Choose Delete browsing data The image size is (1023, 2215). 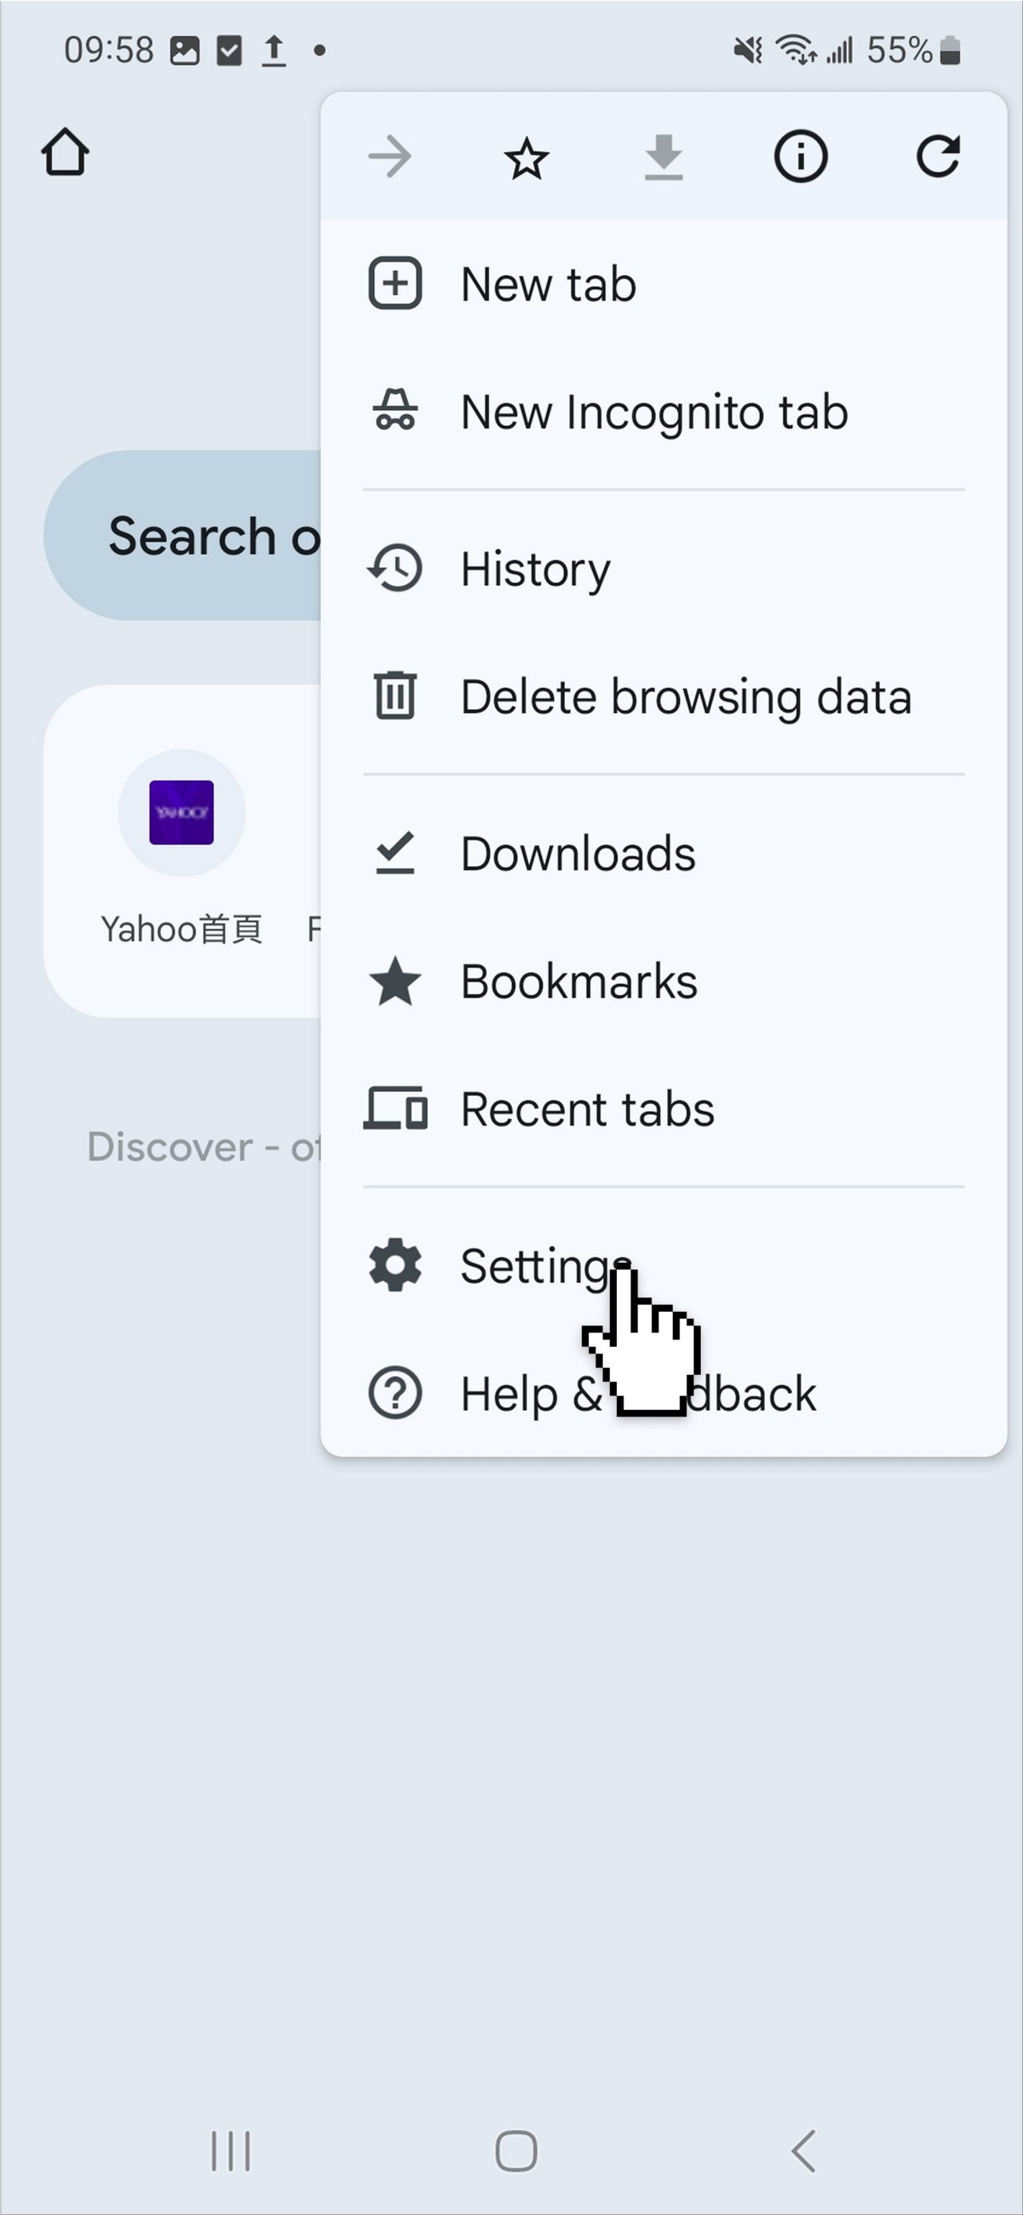663,696
